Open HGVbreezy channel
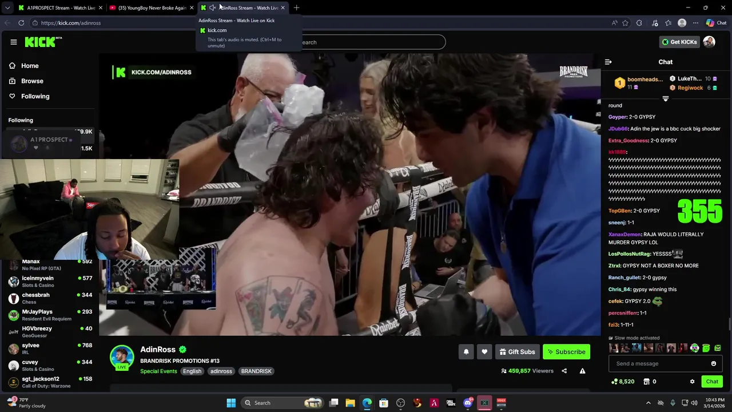Viewport: 732px width, 412px height. point(50,332)
